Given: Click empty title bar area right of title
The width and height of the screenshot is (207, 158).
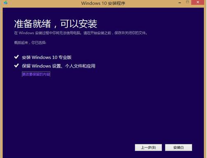Looking at the screenshot, I should (151, 3).
